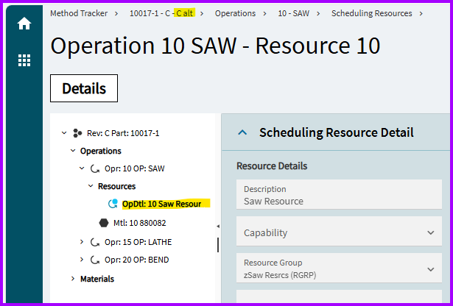The width and height of the screenshot is (453, 306).
Task: Select the Operations label in tree
Action: [x=100, y=151]
